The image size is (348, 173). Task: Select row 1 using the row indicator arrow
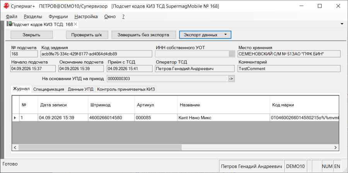tap(15, 118)
